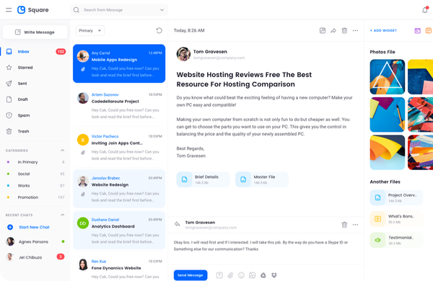Screen dimensions: 433x281
Task: Click the Search from Message field
Action: [119, 10]
